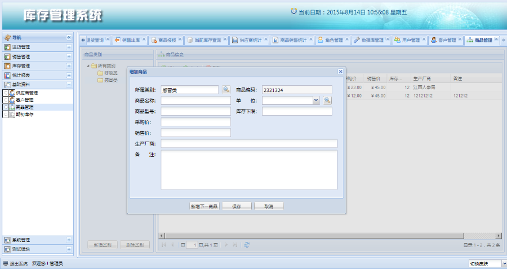Open 期初库存 in the sidebar tree
The image size is (507, 269).
click(25, 114)
